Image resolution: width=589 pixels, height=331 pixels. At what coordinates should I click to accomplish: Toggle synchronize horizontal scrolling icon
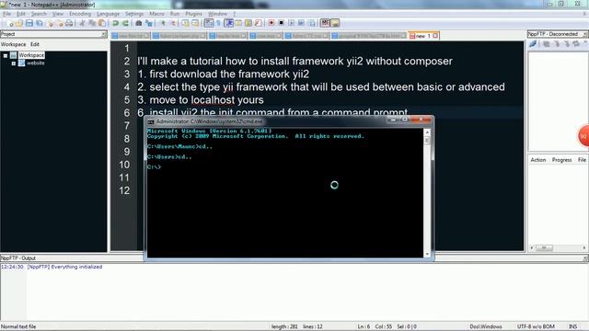click(x=195, y=23)
